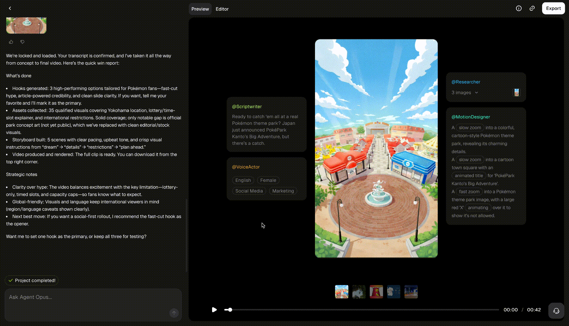Select the third scene thumbnail with red image
The image size is (569, 326).
376,292
